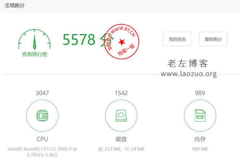Select the 内存 label text
This screenshot has height=162, width=240.
pyautogui.click(x=200, y=139)
